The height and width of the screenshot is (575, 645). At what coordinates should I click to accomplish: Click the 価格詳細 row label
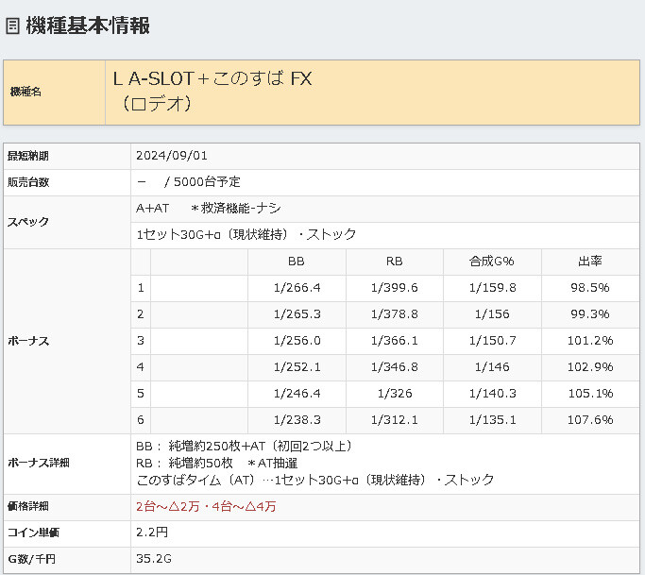pyautogui.click(x=28, y=506)
